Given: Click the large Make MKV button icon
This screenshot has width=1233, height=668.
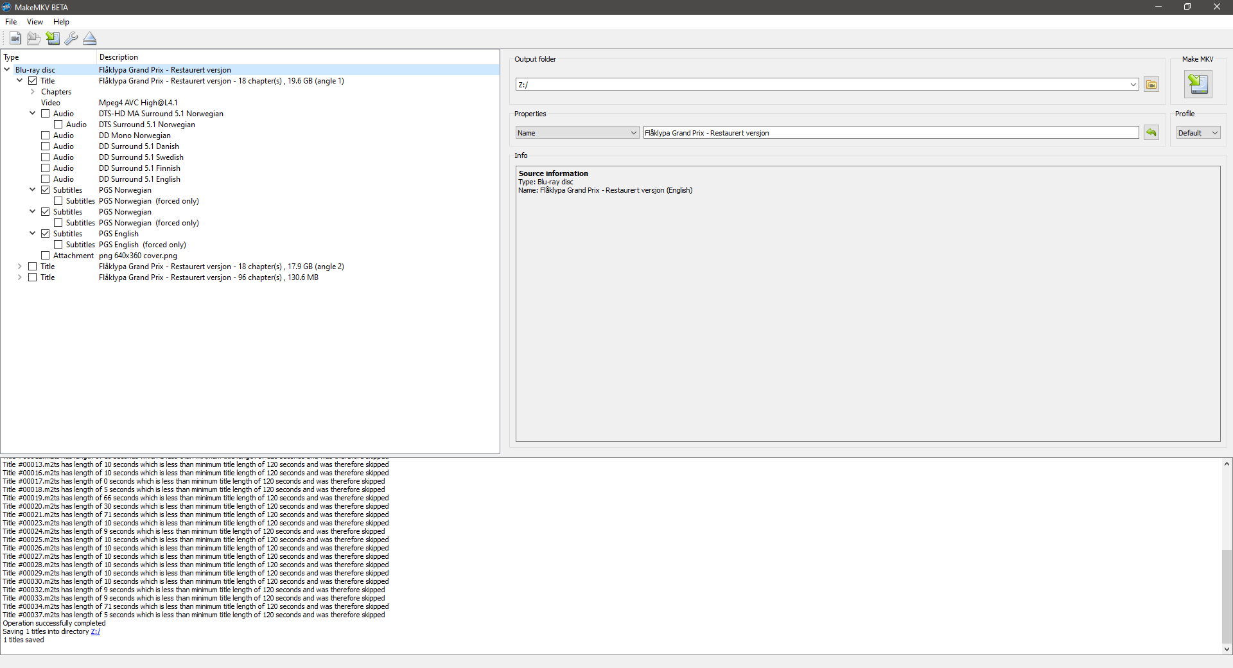Looking at the screenshot, I should 1198,83.
